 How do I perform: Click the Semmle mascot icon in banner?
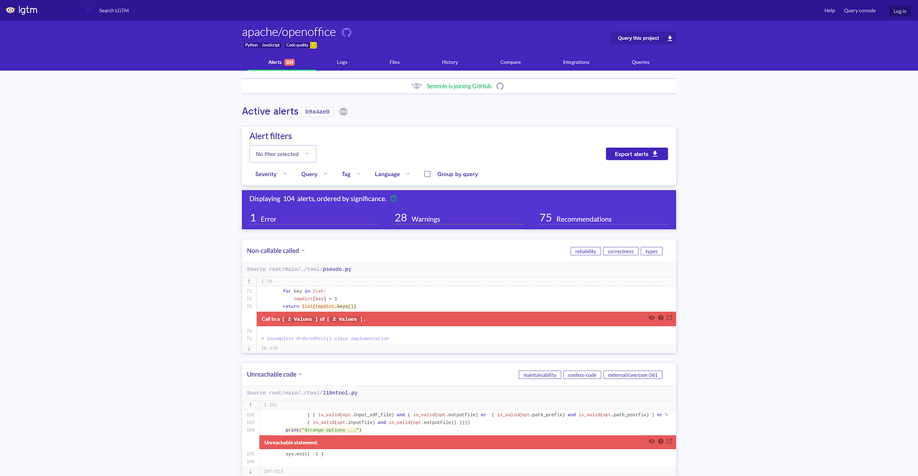(416, 86)
